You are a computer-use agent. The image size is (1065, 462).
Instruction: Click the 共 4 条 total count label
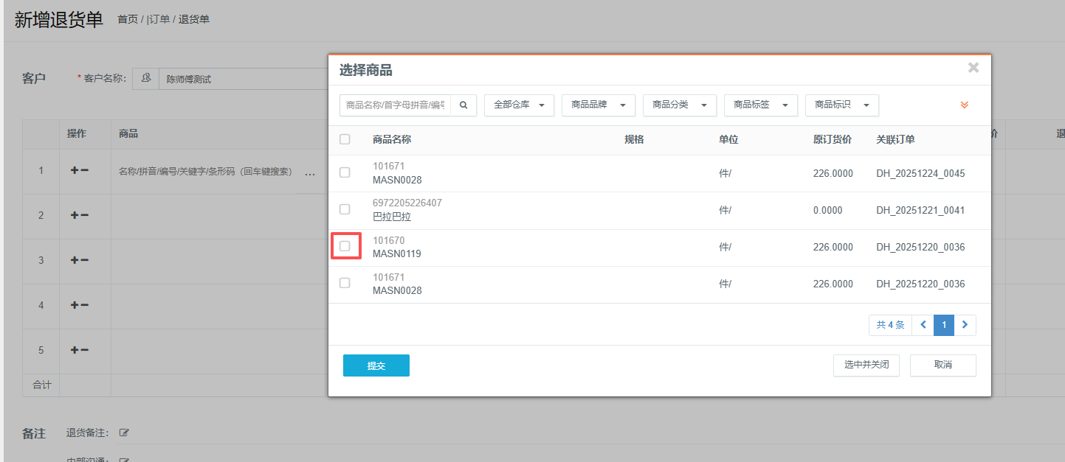[x=890, y=325]
